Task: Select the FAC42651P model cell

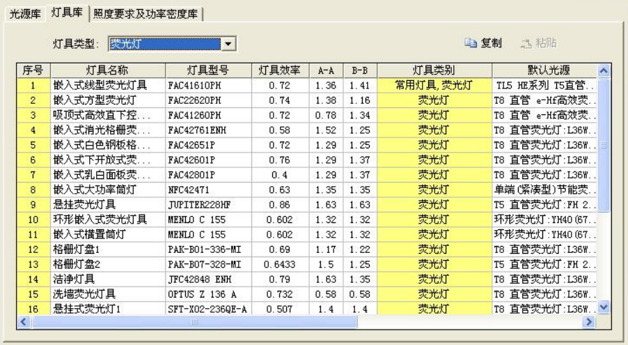Action: tap(208, 145)
